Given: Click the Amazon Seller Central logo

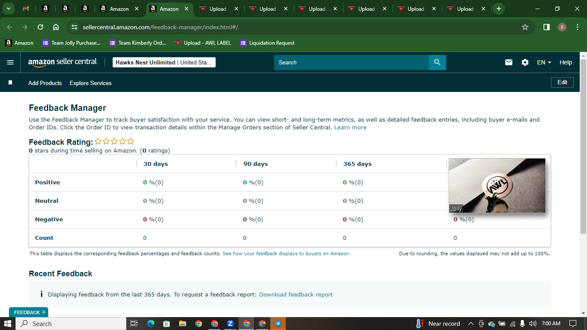Looking at the screenshot, I should [x=63, y=62].
